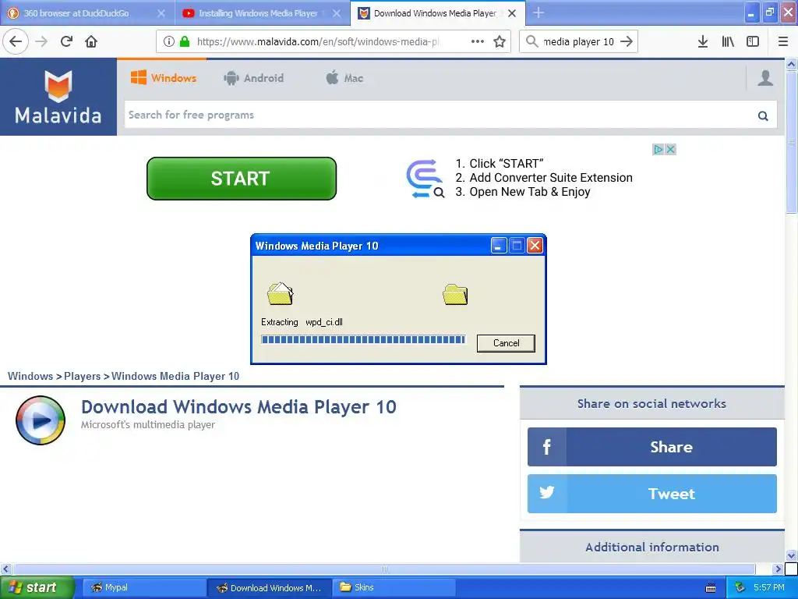Select the Mac platform tab
Screen dimensions: 798x599
coord(344,78)
